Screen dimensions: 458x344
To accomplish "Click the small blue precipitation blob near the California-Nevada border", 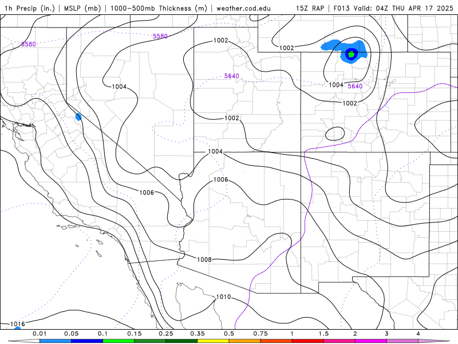I will tap(78, 117).
